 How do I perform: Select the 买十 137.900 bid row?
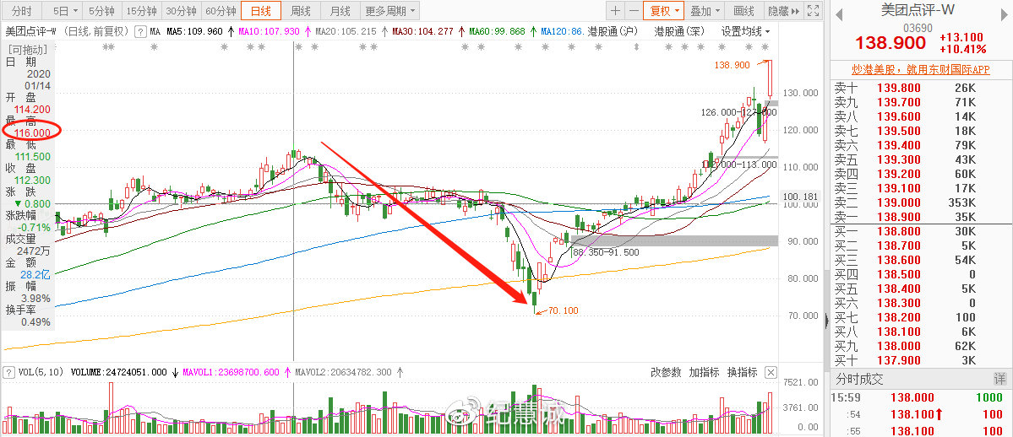click(921, 361)
